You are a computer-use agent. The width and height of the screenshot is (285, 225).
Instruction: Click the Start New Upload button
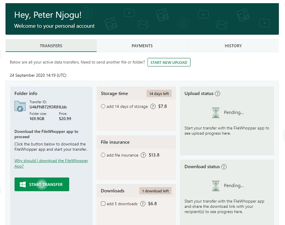point(169,62)
